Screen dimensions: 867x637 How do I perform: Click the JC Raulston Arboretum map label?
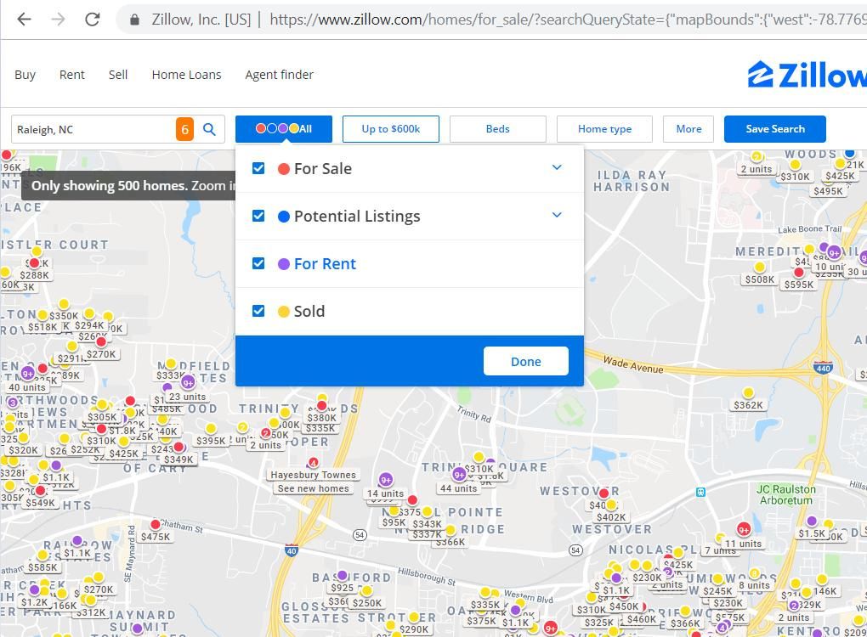(785, 494)
